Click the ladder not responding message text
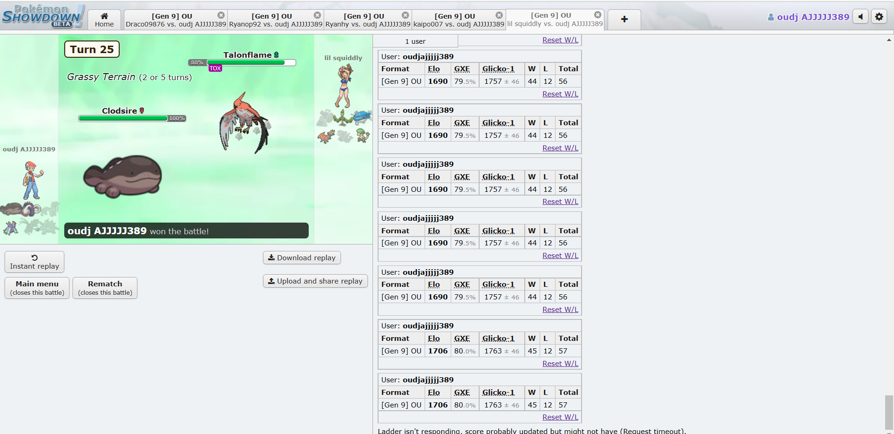Image resolution: width=894 pixels, height=434 pixels. point(532,431)
